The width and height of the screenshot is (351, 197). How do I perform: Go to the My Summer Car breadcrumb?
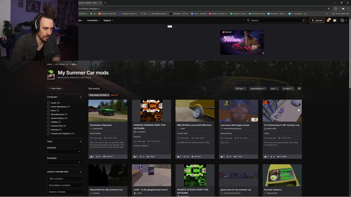click(x=62, y=64)
